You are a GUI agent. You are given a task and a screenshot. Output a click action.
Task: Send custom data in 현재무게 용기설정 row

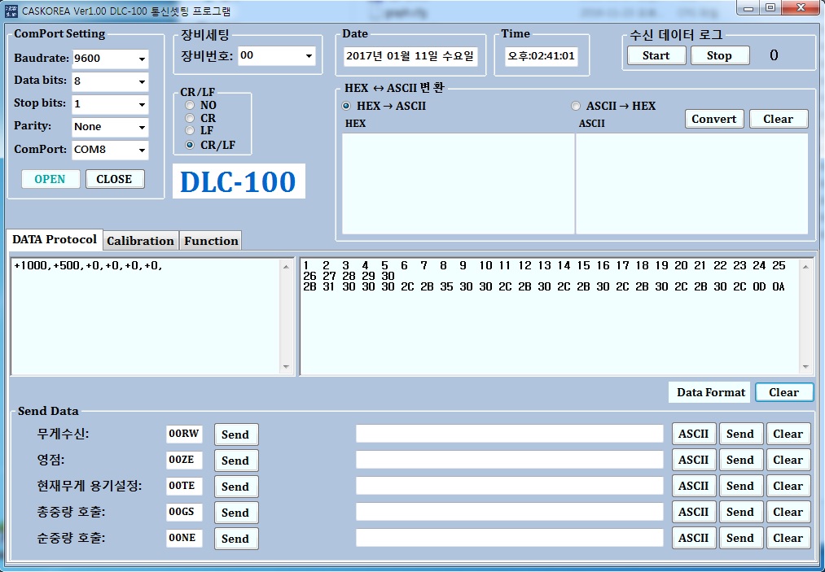[741, 487]
